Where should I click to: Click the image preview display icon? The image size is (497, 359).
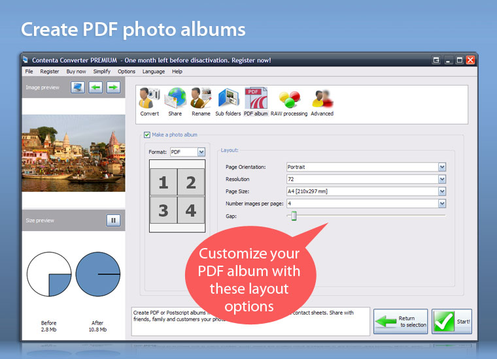[78, 87]
